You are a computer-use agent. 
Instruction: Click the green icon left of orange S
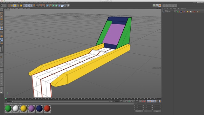click(154, 5)
